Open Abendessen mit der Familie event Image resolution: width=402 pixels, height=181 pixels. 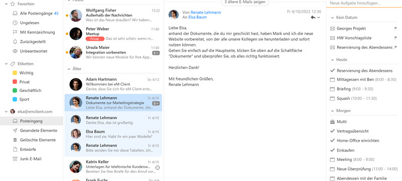[362, 178]
